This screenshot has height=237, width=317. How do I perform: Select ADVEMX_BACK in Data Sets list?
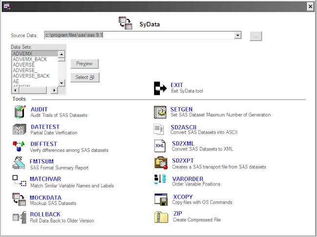35,59
